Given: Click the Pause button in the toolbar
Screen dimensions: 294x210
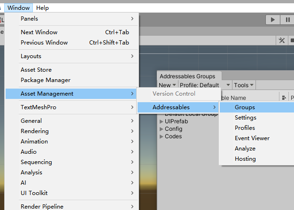Looking at the screenshot, I should (x=287, y=20).
